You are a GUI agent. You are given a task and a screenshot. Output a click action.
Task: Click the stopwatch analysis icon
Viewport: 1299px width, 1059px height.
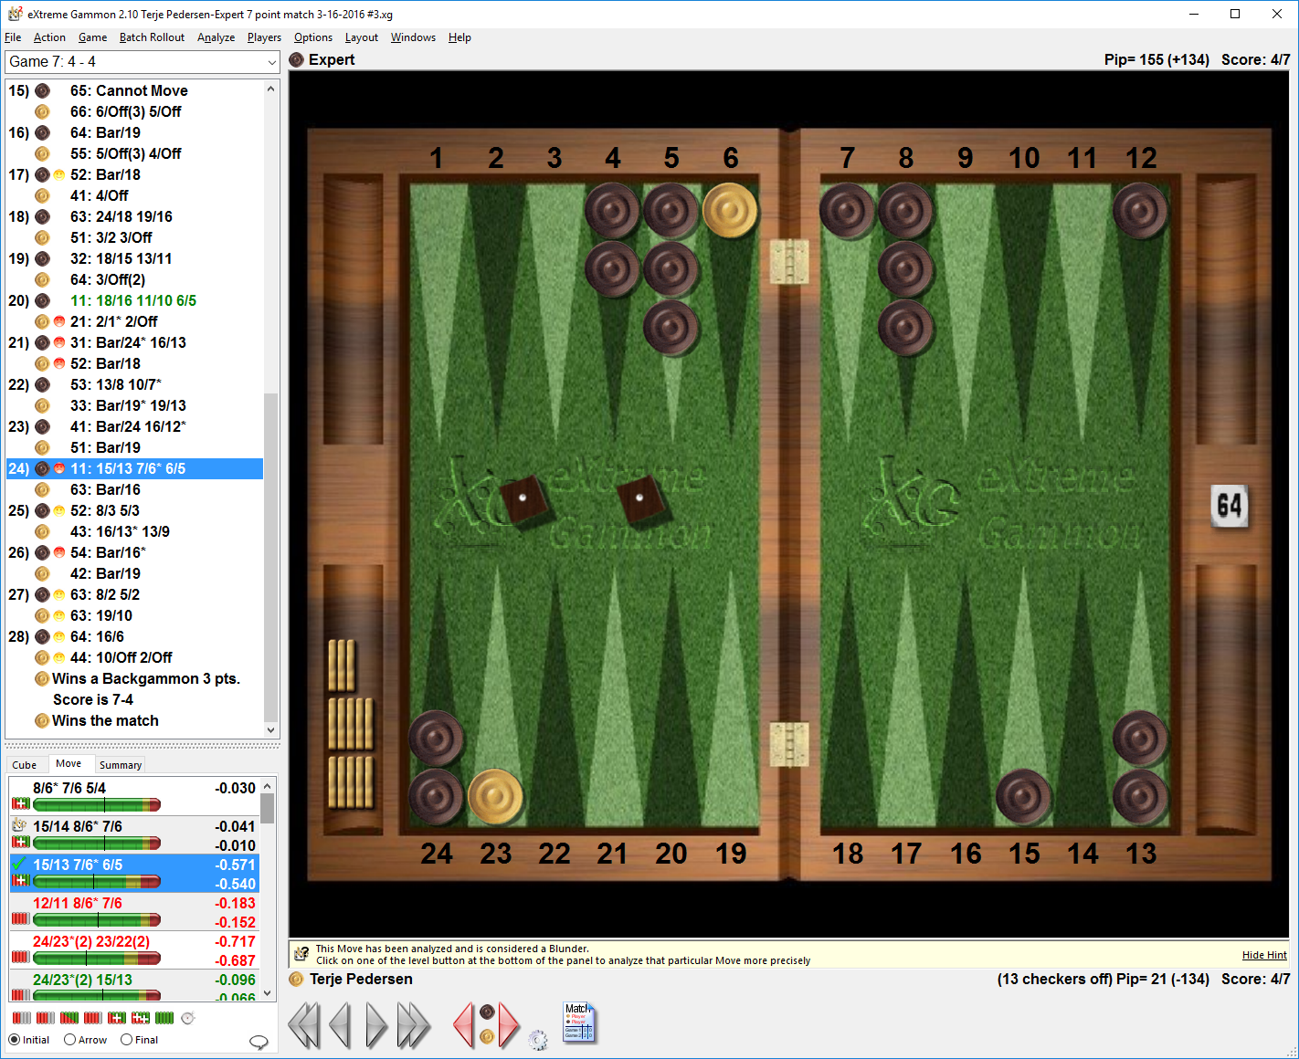pos(188,1018)
